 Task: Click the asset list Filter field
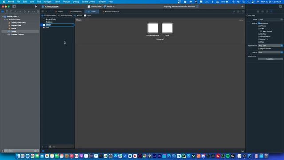pyautogui.click(x=61, y=147)
